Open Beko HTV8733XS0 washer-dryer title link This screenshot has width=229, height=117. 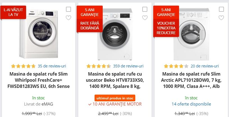coord(115,80)
